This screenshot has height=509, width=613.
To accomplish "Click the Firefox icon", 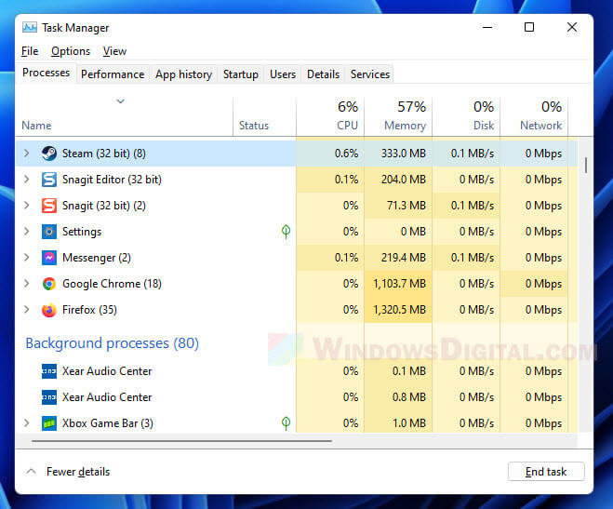I will point(49,310).
